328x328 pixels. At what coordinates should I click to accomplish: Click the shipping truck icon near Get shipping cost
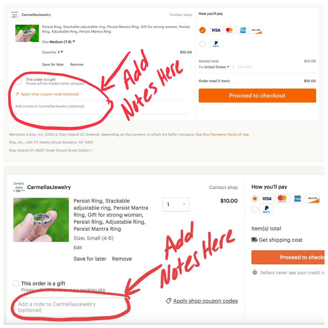tap(254, 240)
